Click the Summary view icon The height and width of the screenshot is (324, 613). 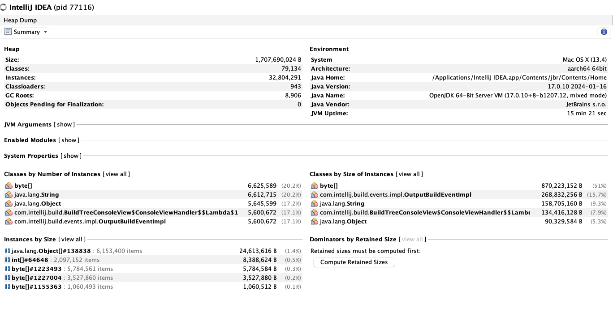pos(8,32)
